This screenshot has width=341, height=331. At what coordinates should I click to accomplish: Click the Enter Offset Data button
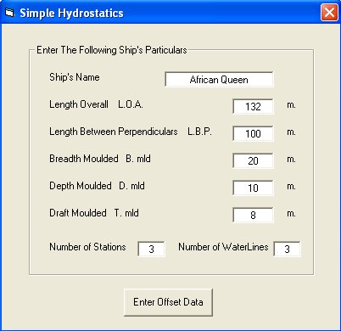pos(168,302)
